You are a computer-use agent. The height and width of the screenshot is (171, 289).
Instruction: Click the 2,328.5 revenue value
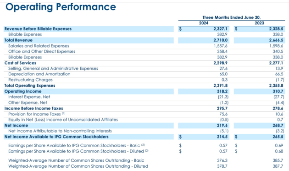(276, 29)
